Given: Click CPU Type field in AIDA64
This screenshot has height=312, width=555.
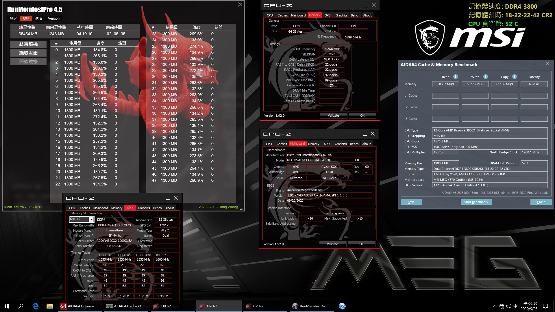Looking at the screenshot, I should coord(490,130).
